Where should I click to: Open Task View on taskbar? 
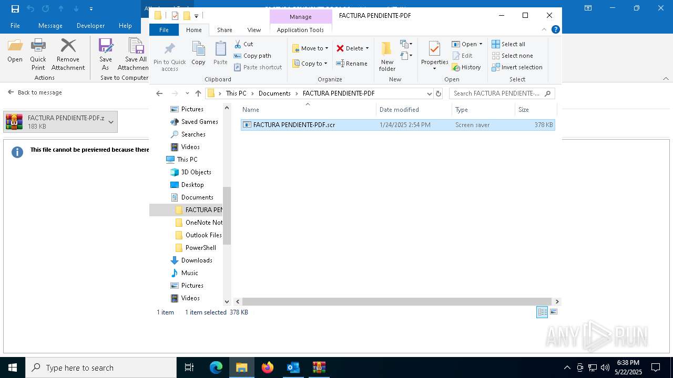coord(189,367)
